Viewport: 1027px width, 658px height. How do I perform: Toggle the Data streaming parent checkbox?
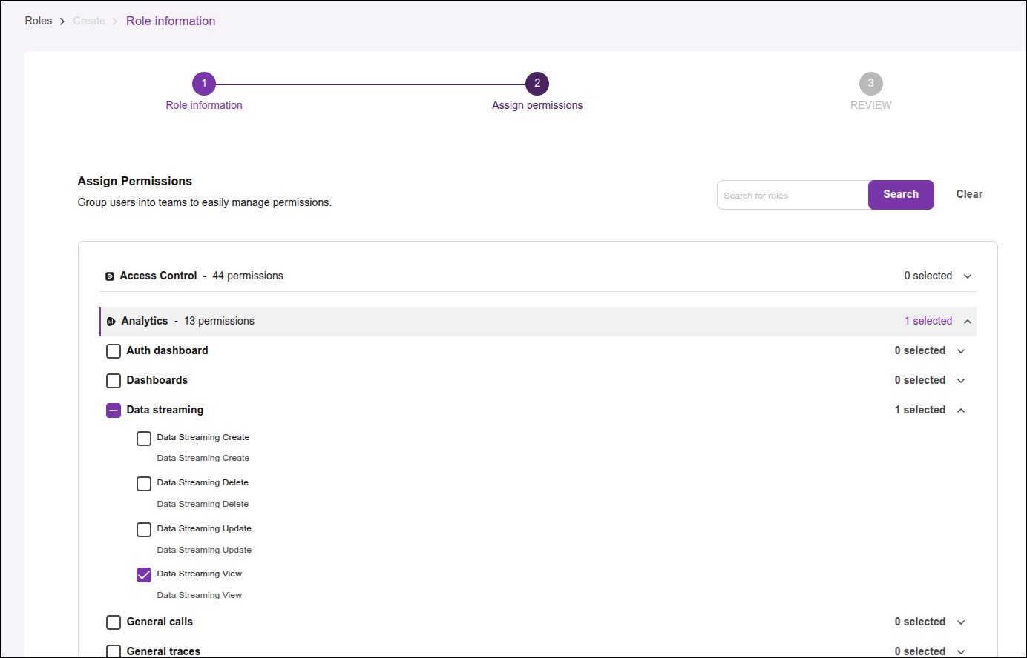pos(113,410)
